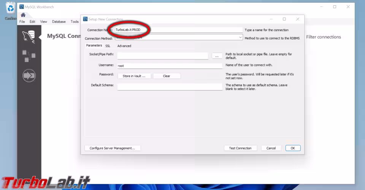Minimize the Setup New Connection dialog
The width and height of the screenshot is (365, 190).
271,19
